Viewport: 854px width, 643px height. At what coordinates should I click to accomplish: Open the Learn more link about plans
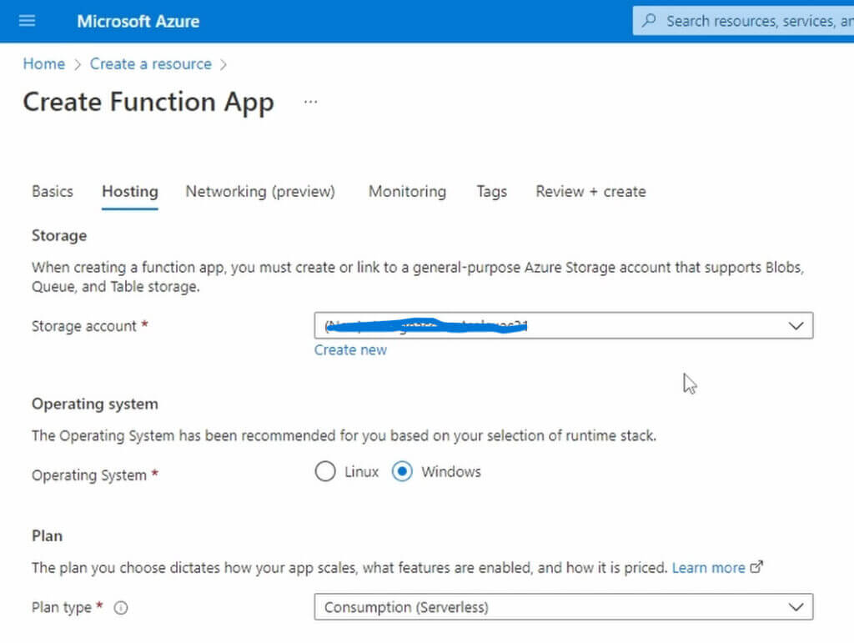pyautogui.click(x=708, y=566)
